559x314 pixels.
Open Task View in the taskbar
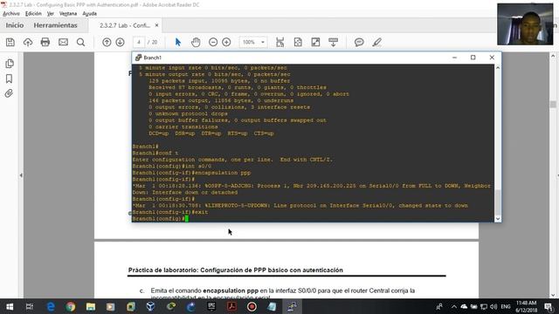coord(30,306)
